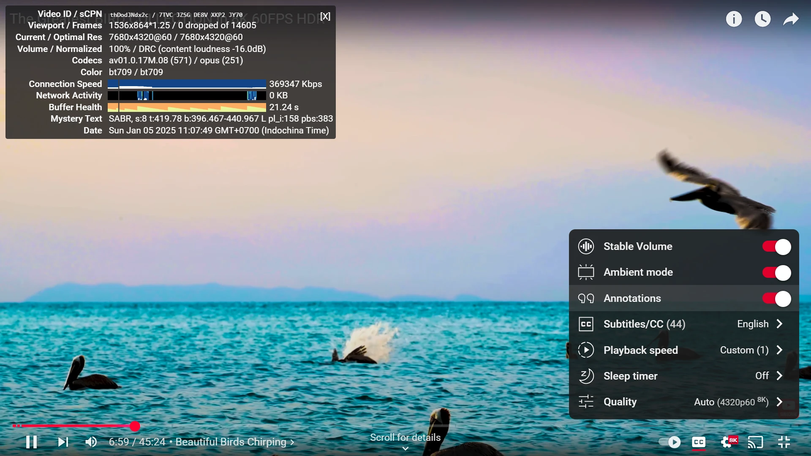This screenshot has width=811, height=456.
Task: Open the video info card
Action: [x=734, y=19]
